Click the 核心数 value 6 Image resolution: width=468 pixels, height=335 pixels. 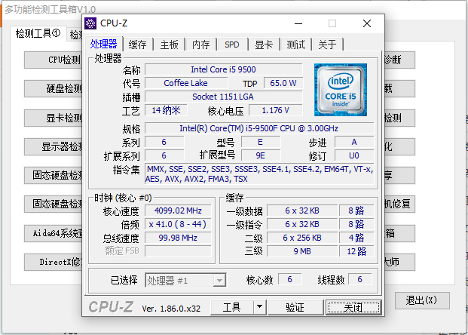pyautogui.click(x=290, y=279)
